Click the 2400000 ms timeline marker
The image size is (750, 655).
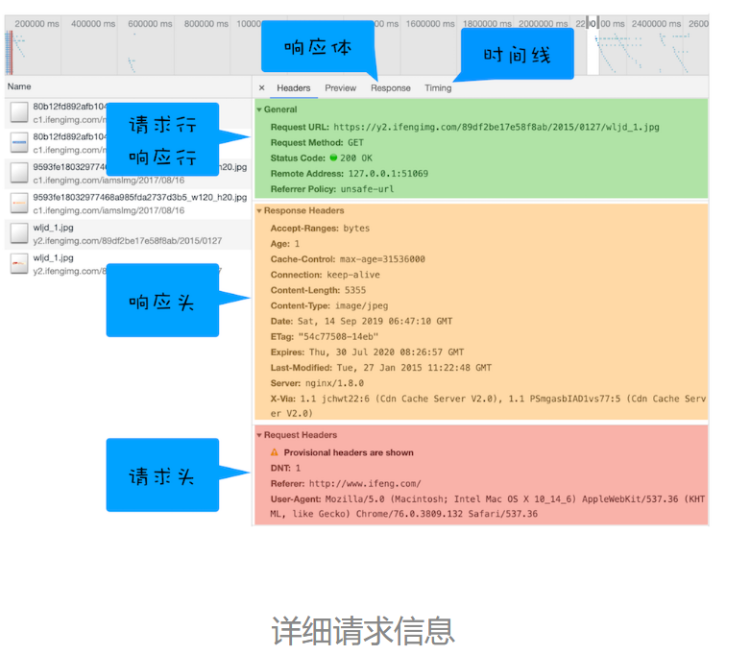(x=656, y=24)
